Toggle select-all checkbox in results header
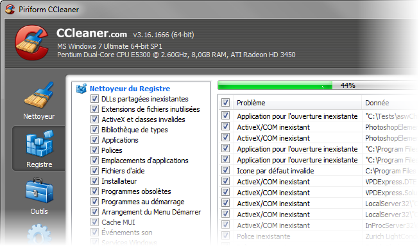Screen dimensions: 419x246 pos(225,102)
